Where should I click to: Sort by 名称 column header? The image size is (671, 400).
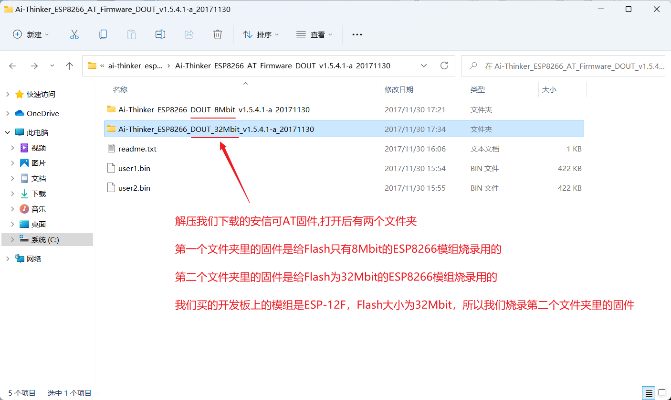120,89
